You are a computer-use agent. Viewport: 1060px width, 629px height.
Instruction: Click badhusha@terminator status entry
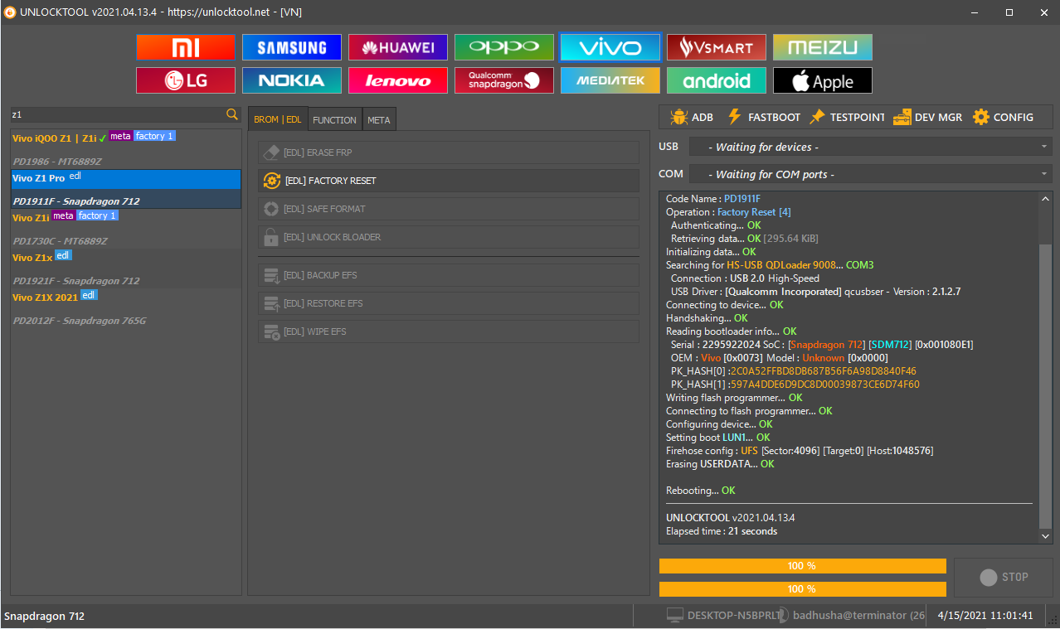tap(858, 616)
